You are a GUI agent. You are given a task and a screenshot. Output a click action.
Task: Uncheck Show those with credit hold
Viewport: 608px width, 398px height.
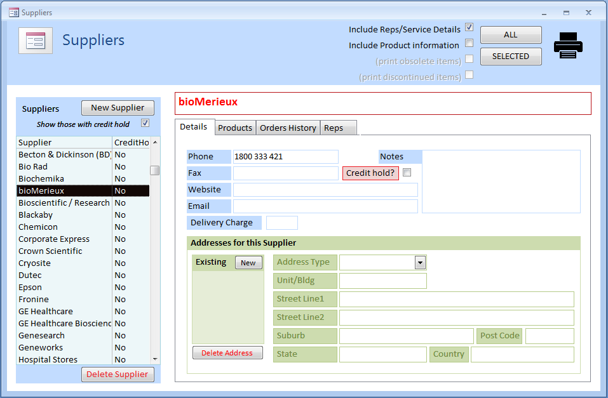145,123
